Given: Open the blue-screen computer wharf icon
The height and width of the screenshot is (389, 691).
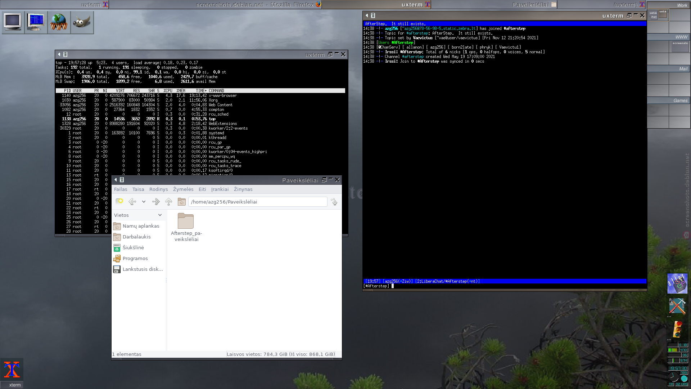Looking at the screenshot, I should tap(36, 22).
